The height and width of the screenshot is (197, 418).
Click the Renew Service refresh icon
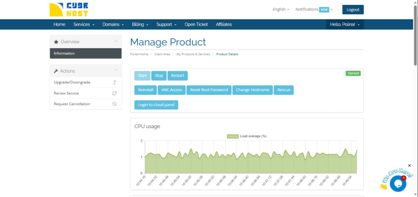[115, 93]
